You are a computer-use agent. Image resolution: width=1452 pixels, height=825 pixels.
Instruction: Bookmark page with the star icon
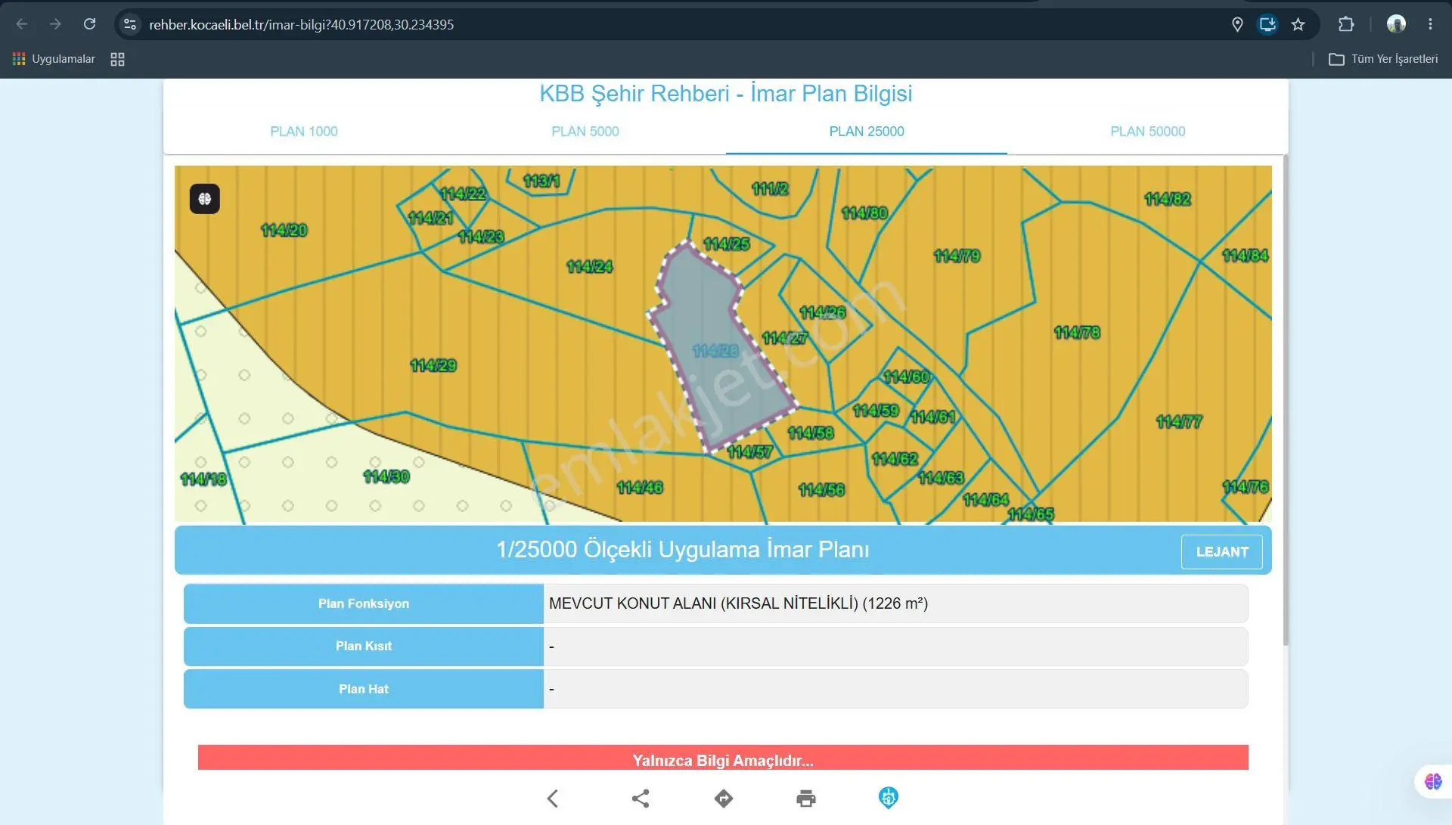[x=1298, y=24]
